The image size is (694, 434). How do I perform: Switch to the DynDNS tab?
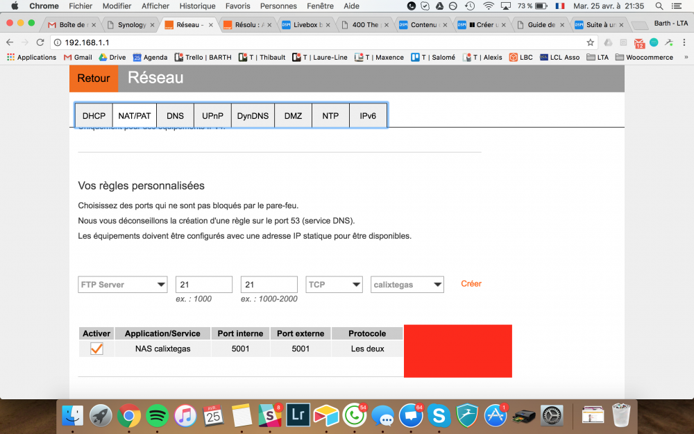click(253, 115)
